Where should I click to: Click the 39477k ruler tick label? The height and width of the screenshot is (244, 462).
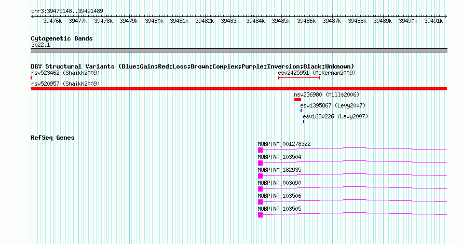pyautogui.click(x=78, y=21)
